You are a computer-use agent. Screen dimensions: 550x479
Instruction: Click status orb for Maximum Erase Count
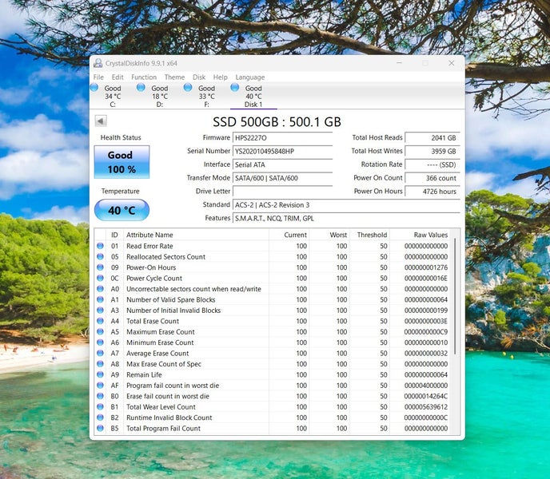coord(100,331)
